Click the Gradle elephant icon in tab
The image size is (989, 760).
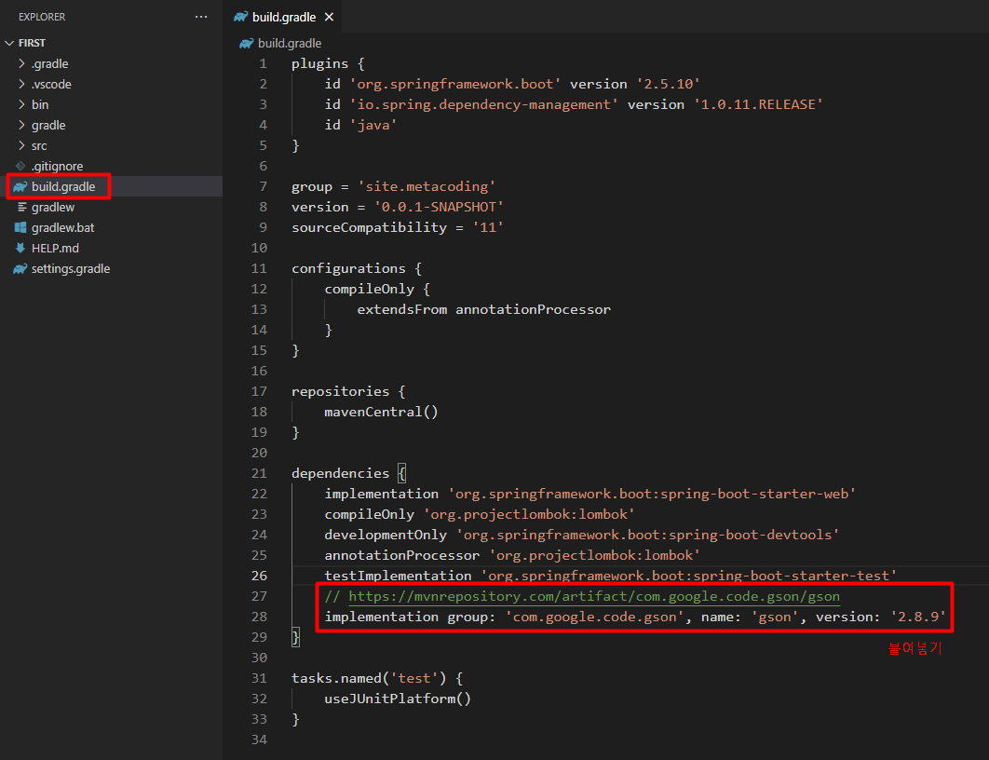(x=241, y=17)
